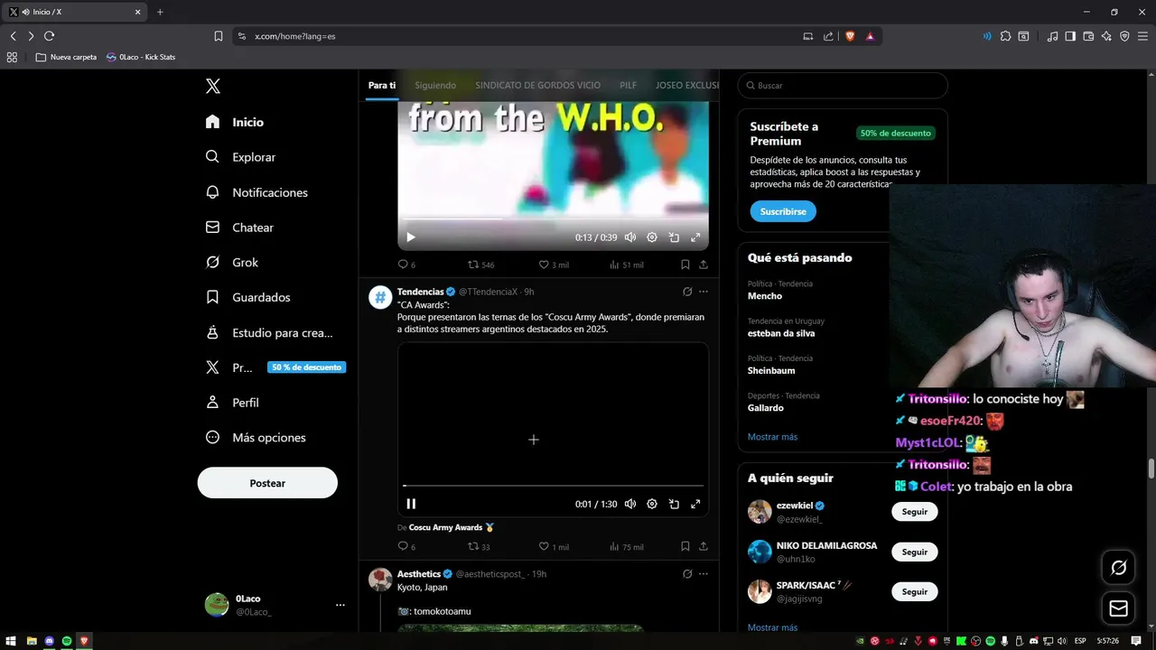This screenshot has height=650, width=1156.
Task: Open the floating Grok button
Action: coord(1118,568)
